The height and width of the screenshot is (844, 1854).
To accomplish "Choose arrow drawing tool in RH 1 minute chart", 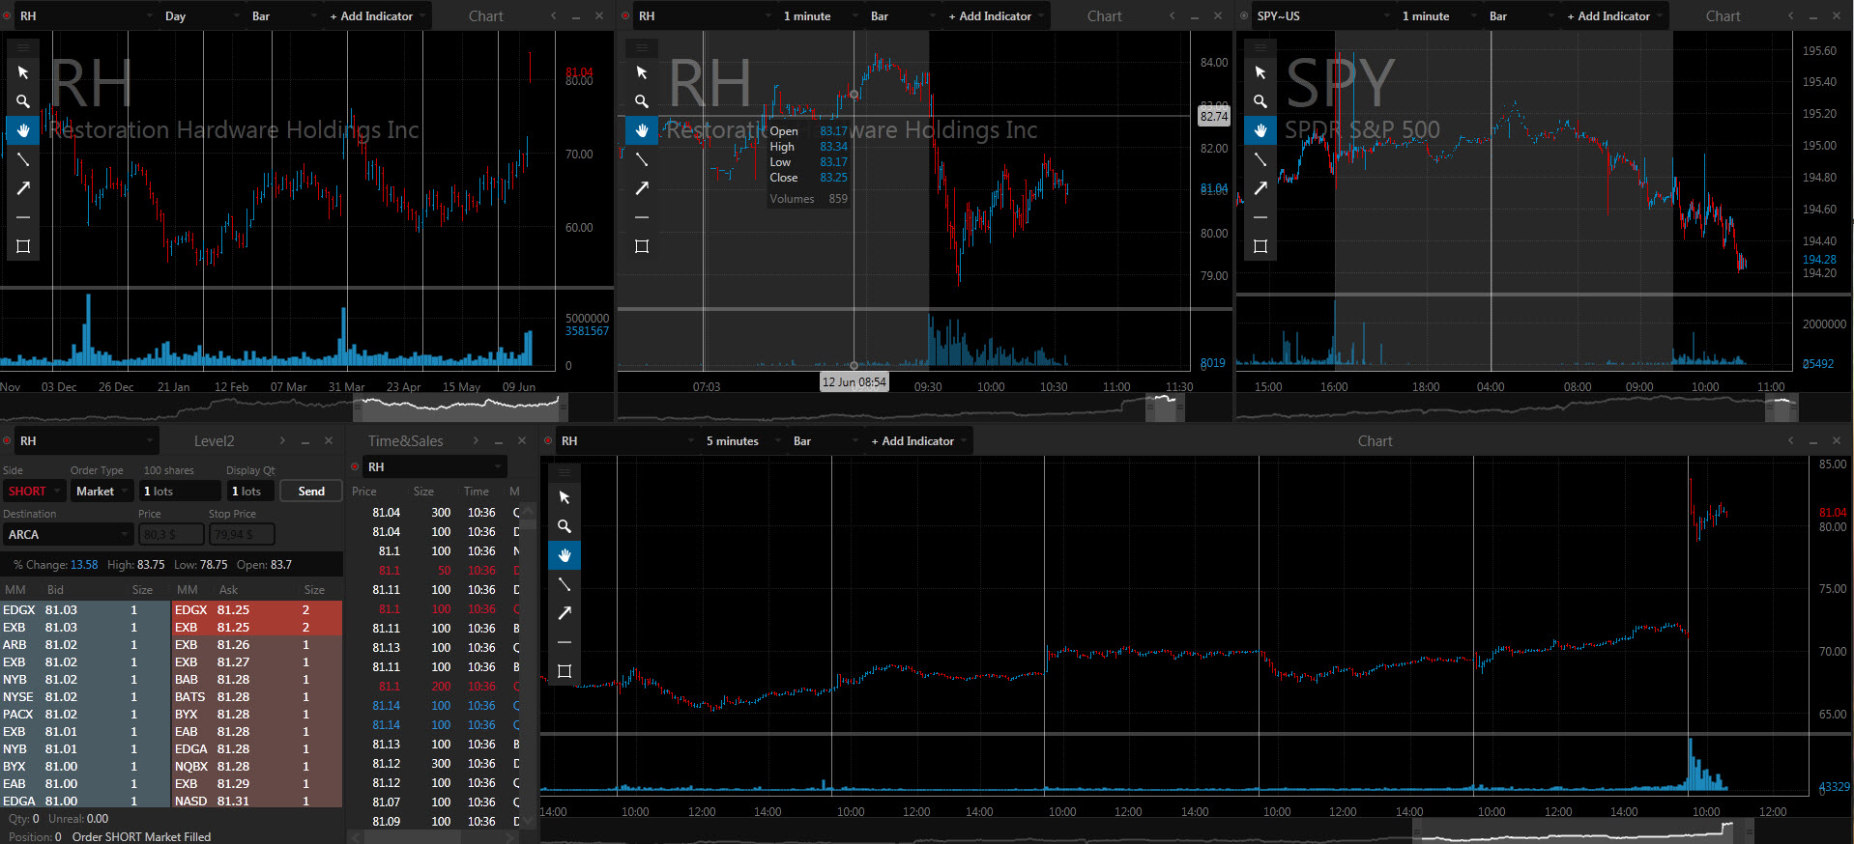I will pyautogui.click(x=642, y=188).
